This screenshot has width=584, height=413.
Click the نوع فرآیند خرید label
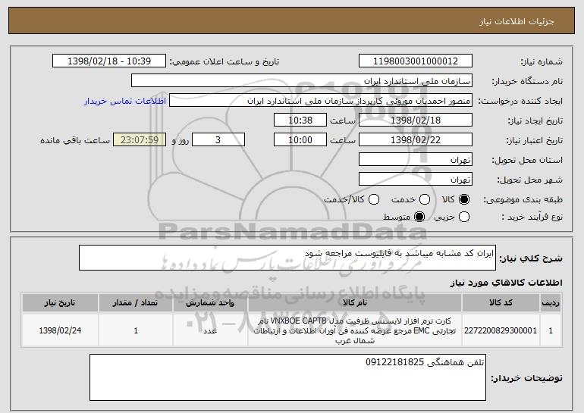[x=532, y=217]
